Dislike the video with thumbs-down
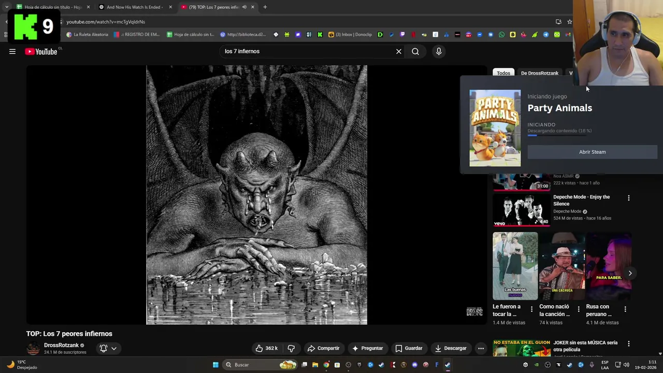This screenshot has height=373, width=663. [291, 348]
